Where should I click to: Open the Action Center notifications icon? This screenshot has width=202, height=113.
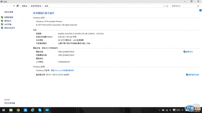point(174,110)
